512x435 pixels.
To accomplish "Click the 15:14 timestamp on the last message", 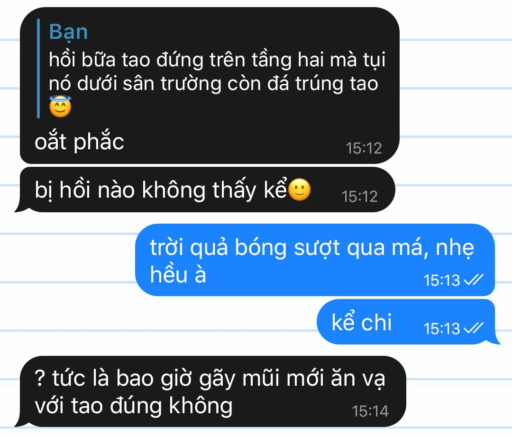I will tap(370, 411).
